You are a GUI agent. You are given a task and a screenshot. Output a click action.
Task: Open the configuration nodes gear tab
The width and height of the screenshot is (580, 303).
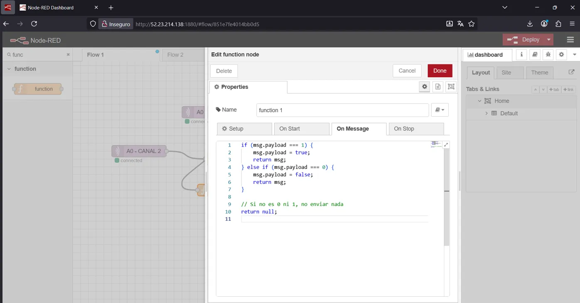[x=561, y=54]
